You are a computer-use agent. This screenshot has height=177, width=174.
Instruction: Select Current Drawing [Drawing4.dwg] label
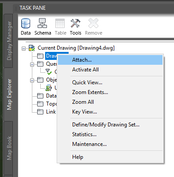pos(76,48)
